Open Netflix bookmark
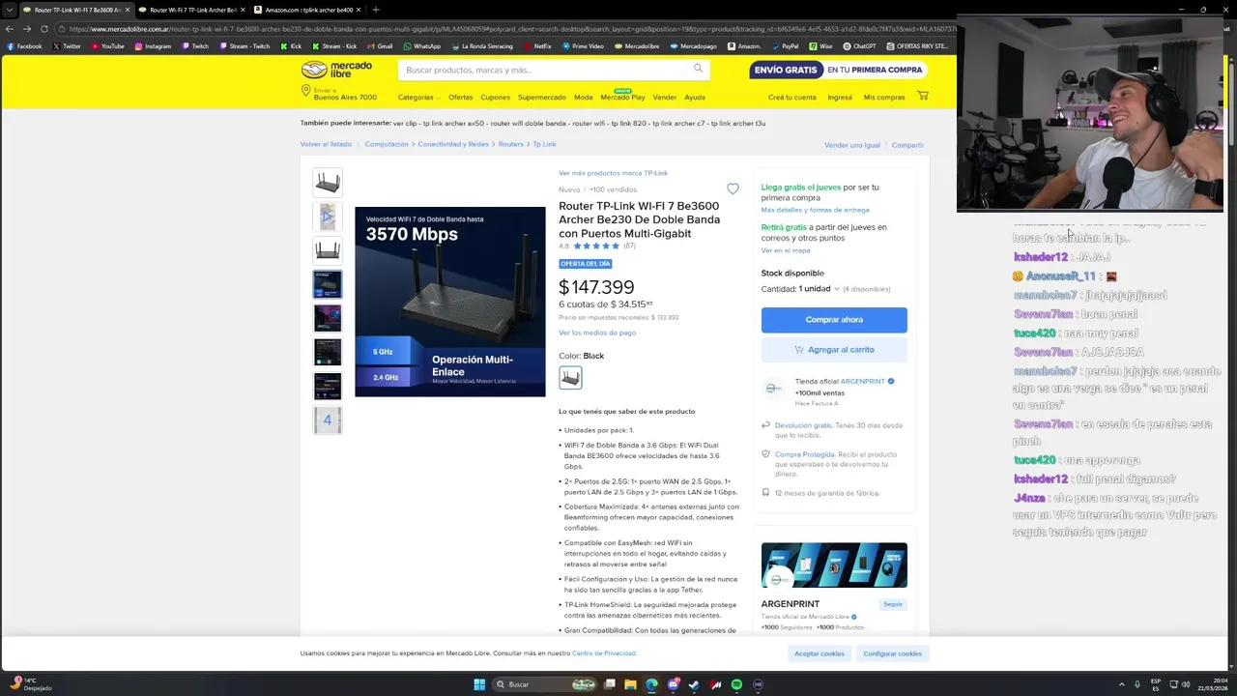Screen dimensions: 1237x696 tap(536, 45)
